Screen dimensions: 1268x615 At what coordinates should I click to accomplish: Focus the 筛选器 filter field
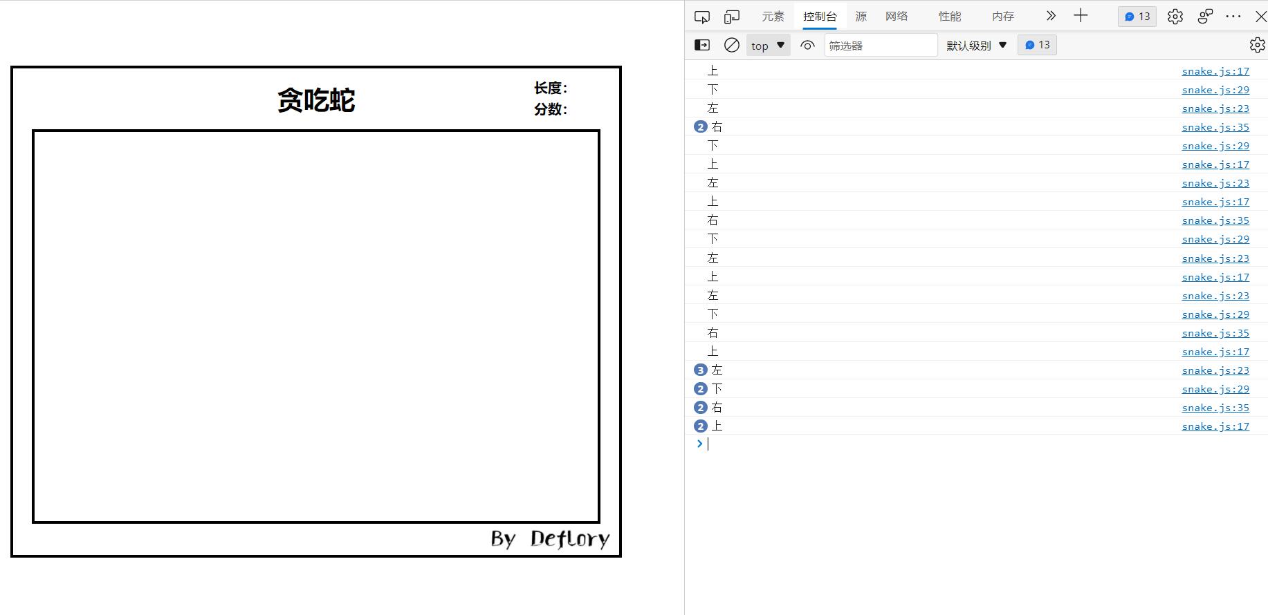pyautogui.click(x=881, y=46)
